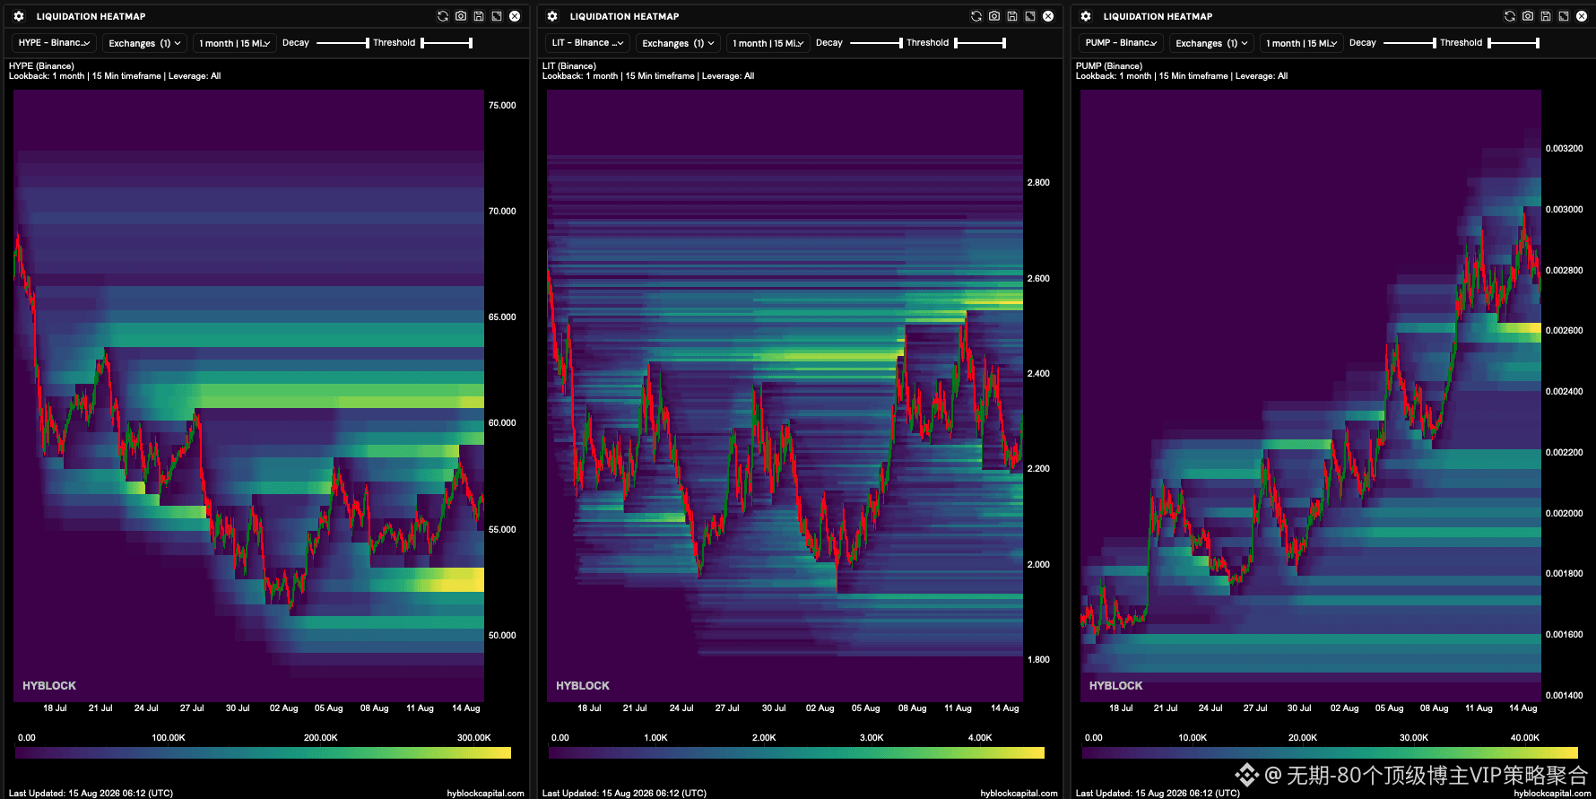Click the Threshold slider upper handle in the LIT panel
The image size is (1596, 799).
1003,43
